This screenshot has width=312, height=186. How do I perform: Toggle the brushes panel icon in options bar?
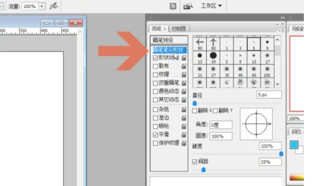pyautogui.click(x=173, y=6)
